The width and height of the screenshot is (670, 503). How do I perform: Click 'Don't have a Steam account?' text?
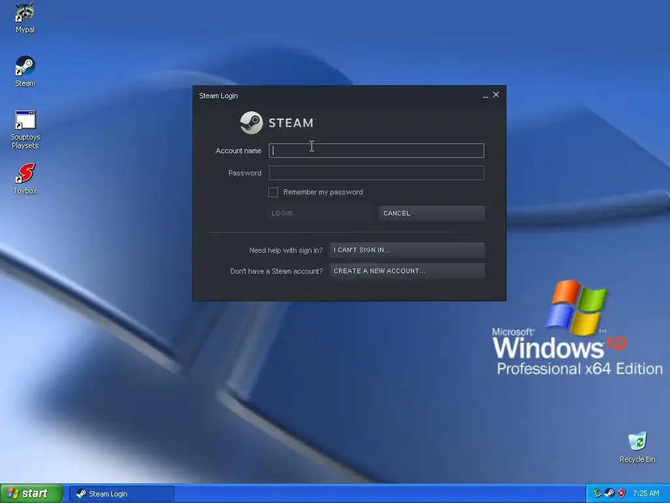click(277, 271)
